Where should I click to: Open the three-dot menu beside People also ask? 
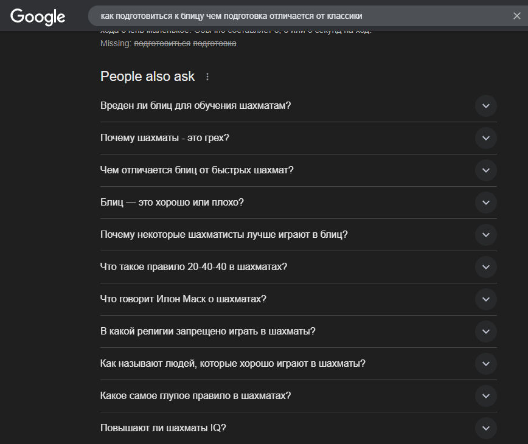pos(207,77)
